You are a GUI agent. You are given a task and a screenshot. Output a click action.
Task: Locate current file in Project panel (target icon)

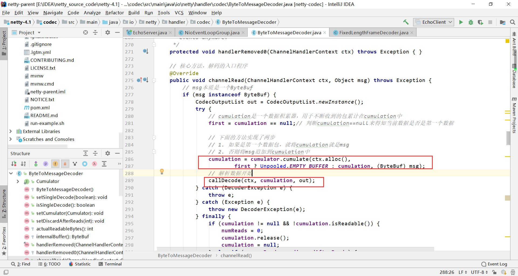(x=86, y=32)
